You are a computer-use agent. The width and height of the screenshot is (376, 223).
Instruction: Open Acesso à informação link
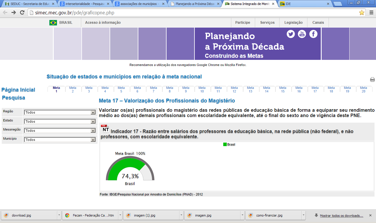(x=103, y=23)
